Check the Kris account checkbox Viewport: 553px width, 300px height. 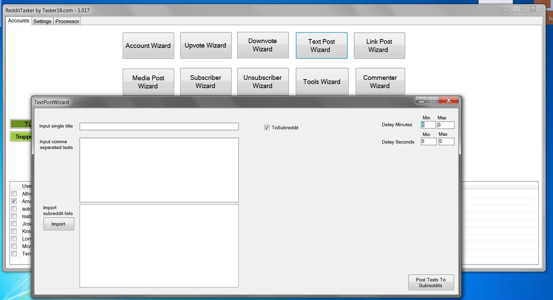pos(14,231)
